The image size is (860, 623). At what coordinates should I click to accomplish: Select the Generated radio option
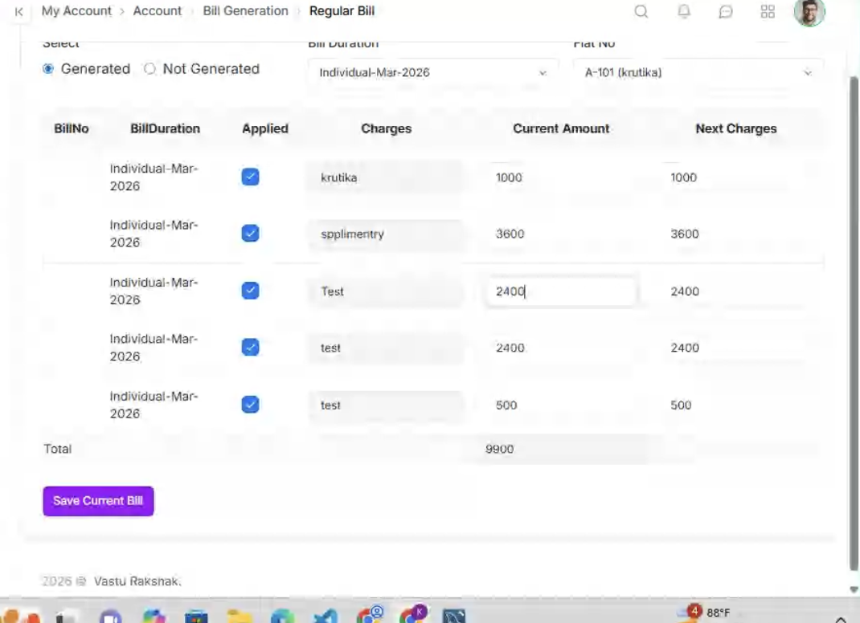48,68
